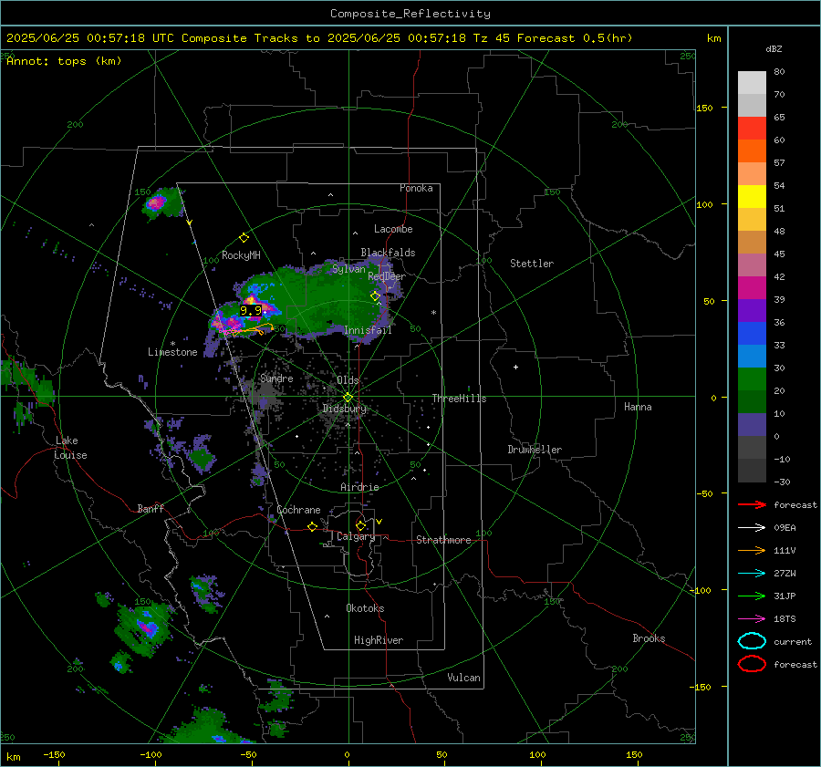The width and height of the screenshot is (821, 767).
Task: Click the HighRiver label
Action: pos(379,640)
